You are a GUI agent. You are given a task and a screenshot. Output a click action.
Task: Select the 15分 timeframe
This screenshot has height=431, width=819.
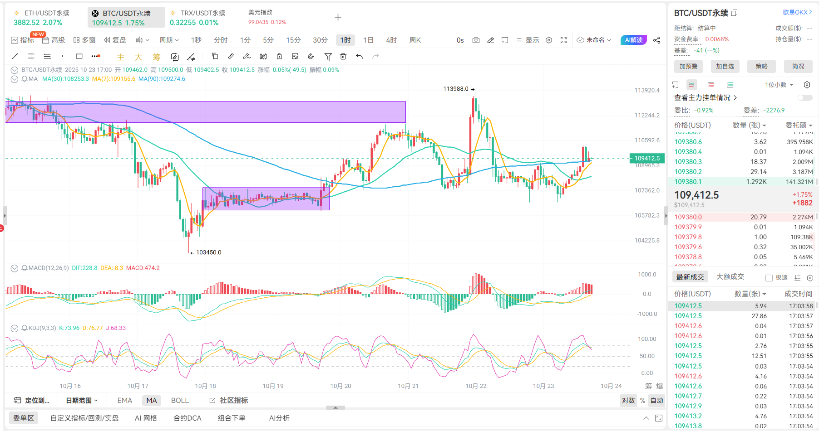[x=293, y=40]
